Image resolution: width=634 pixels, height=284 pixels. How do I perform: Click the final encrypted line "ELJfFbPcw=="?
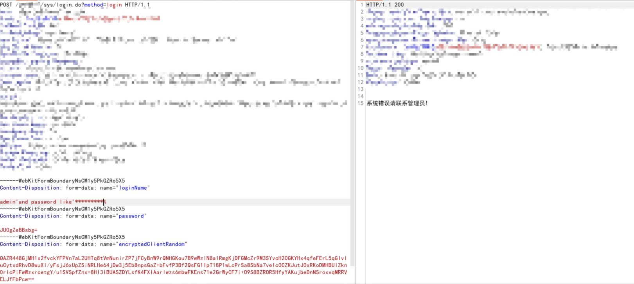pos(17,279)
